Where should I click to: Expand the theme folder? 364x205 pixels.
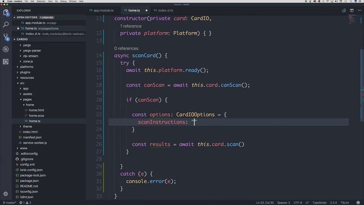pyautogui.click(x=27, y=126)
